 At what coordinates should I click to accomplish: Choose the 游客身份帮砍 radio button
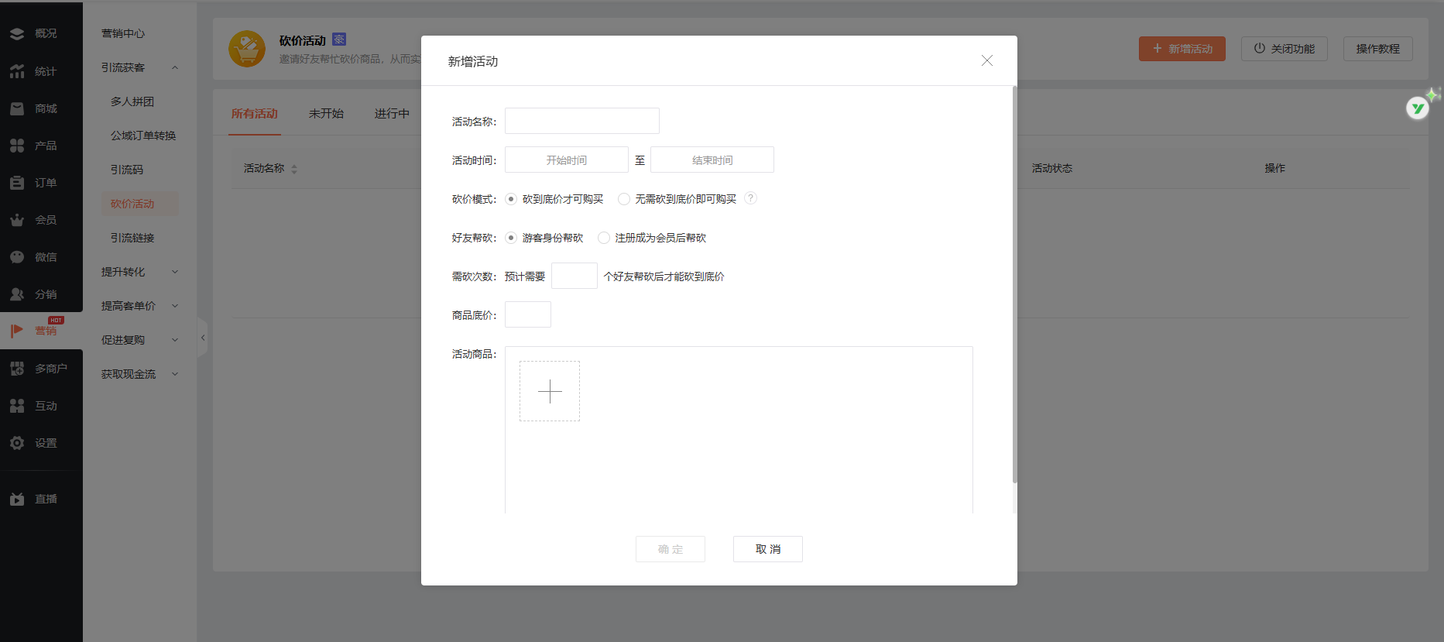coord(511,238)
